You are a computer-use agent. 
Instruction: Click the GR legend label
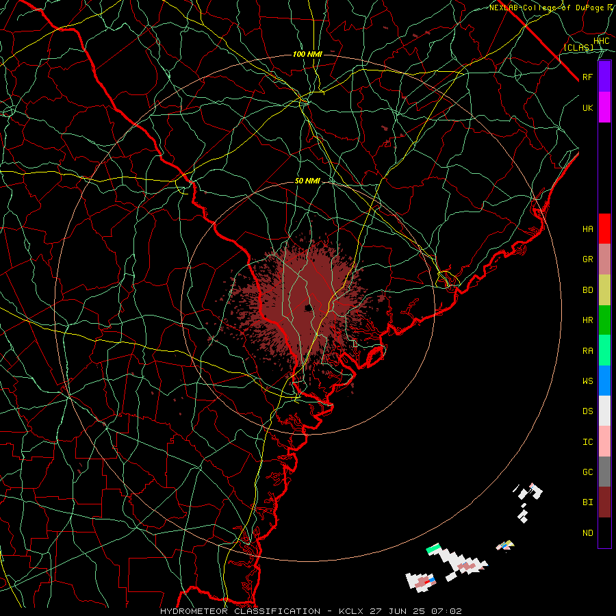click(x=587, y=259)
